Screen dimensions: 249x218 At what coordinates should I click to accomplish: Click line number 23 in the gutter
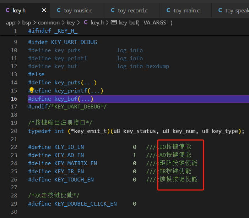pyautogui.click(x=14, y=155)
